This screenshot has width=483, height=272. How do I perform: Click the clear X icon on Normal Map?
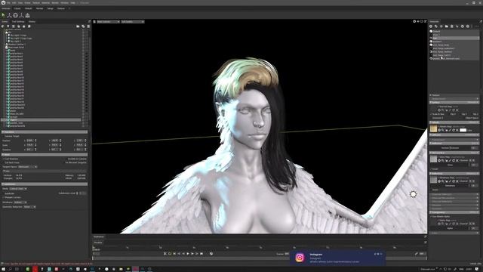[457, 110]
